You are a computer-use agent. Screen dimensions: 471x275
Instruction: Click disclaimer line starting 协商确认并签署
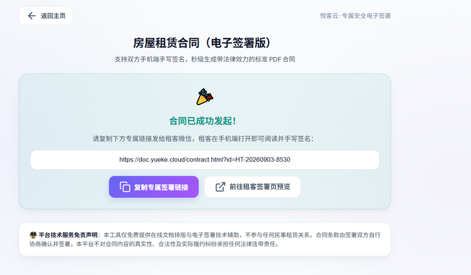point(154,244)
